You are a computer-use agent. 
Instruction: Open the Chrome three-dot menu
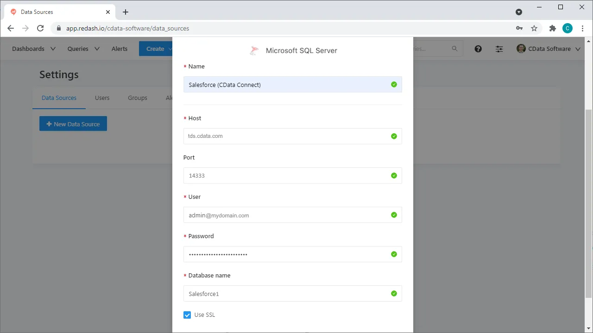click(x=582, y=28)
